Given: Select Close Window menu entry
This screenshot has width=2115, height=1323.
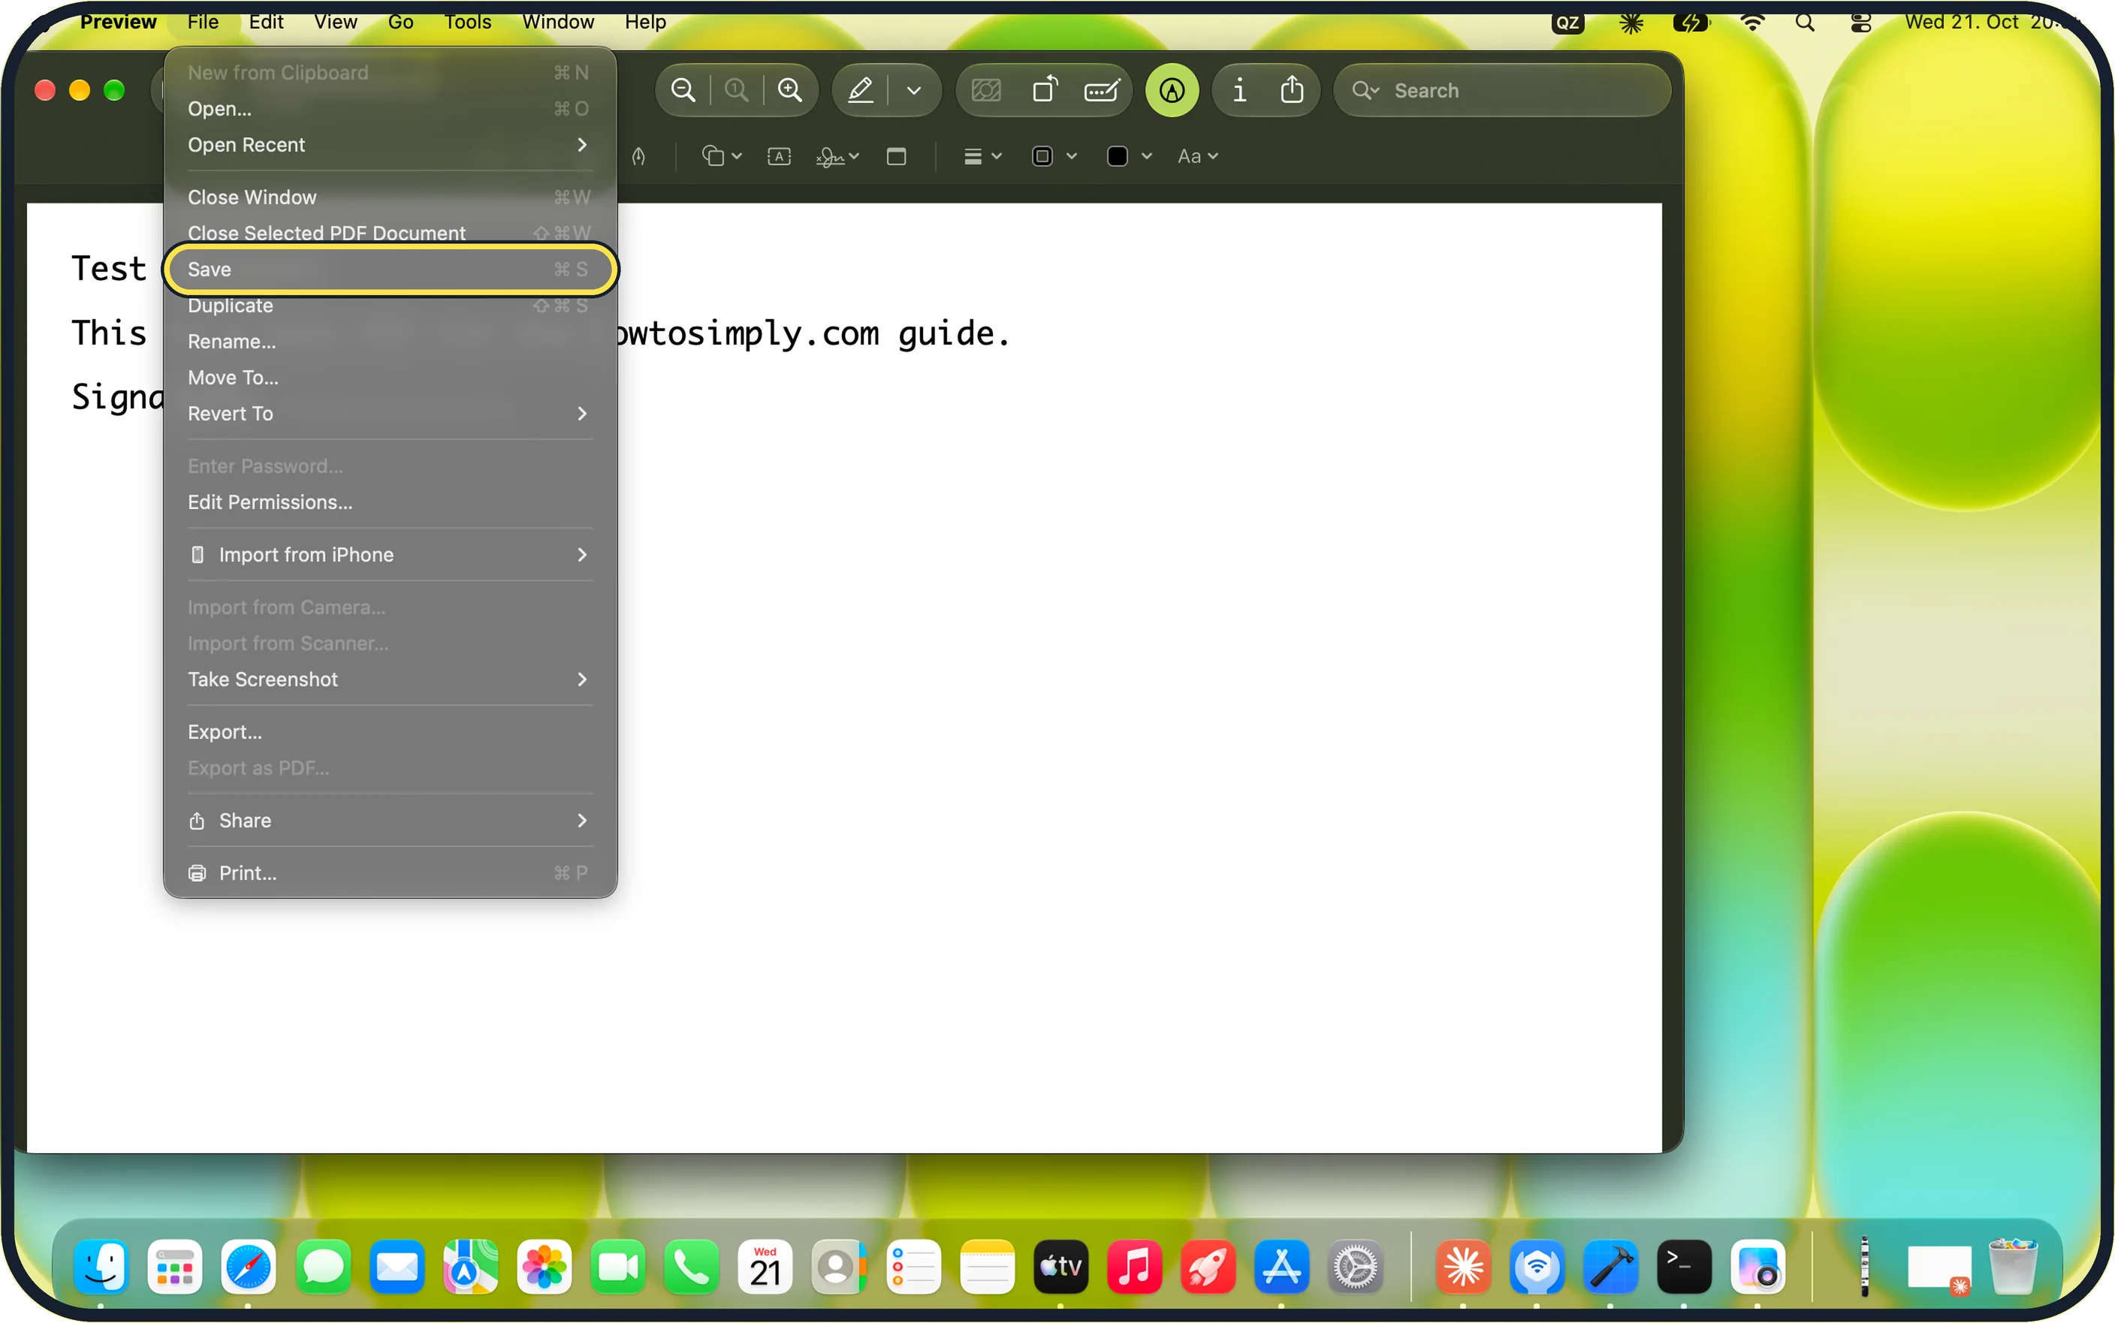Looking at the screenshot, I should (x=391, y=197).
